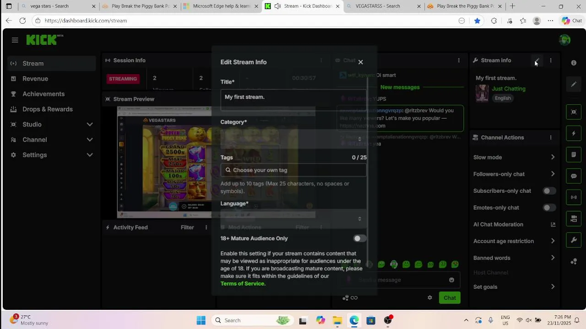Toggle lightning activity icon in right rail
Viewport: 586px width, 329px height.
pyautogui.click(x=574, y=133)
